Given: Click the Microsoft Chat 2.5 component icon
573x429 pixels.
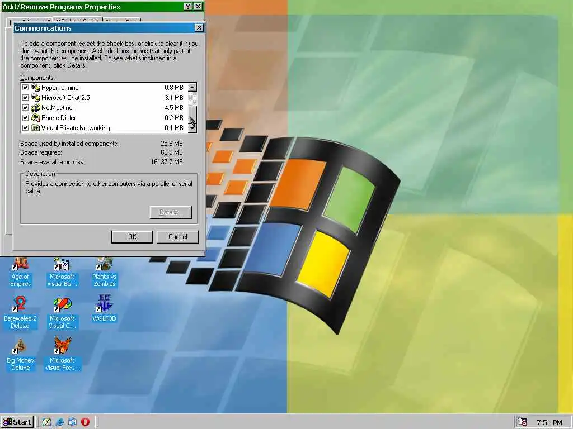Looking at the screenshot, I should [35, 98].
